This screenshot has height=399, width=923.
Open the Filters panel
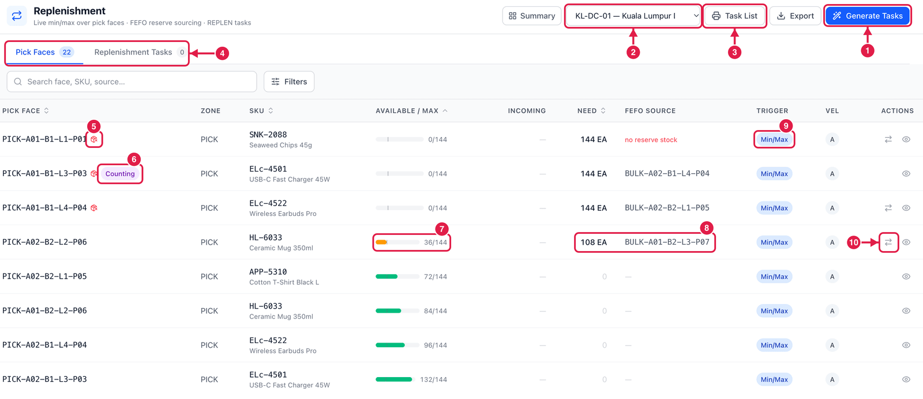point(289,82)
